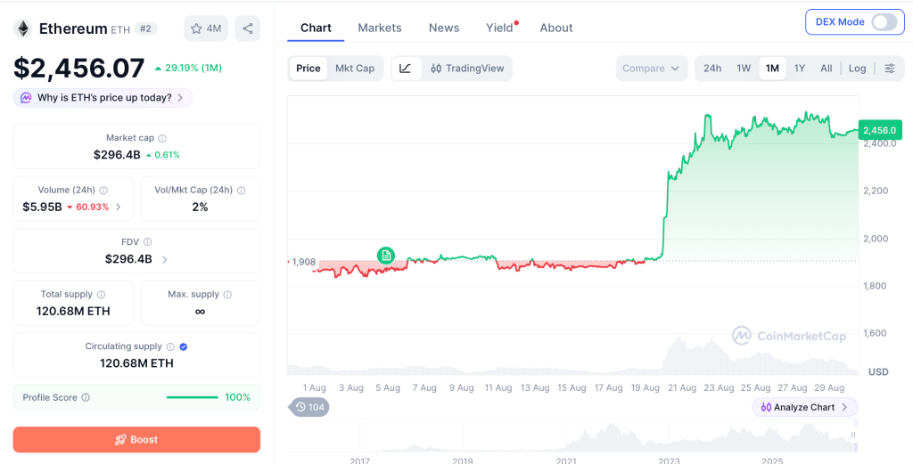913x464 pixels.
Task: Open the 104 history clock badge
Action: click(x=309, y=407)
